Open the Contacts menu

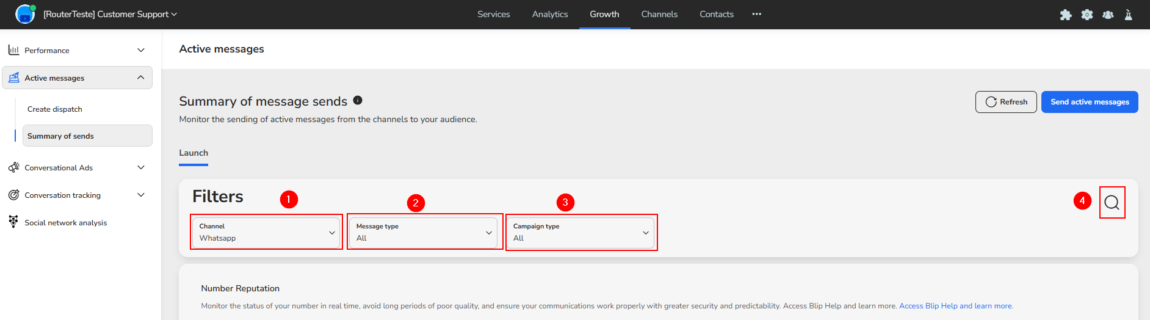point(717,14)
